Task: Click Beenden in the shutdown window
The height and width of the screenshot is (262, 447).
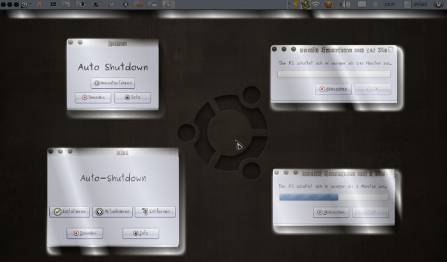Action: coord(93,98)
